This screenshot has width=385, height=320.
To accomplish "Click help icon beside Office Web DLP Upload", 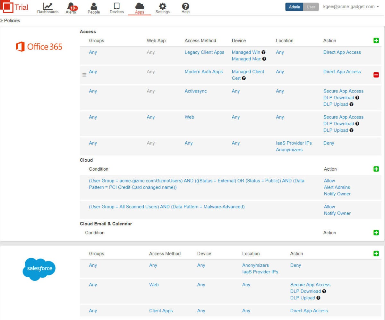I will pos(351,130).
